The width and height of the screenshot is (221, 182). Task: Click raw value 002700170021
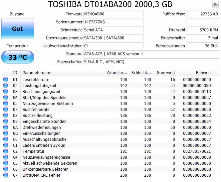pyautogui.click(x=197, y=151)
